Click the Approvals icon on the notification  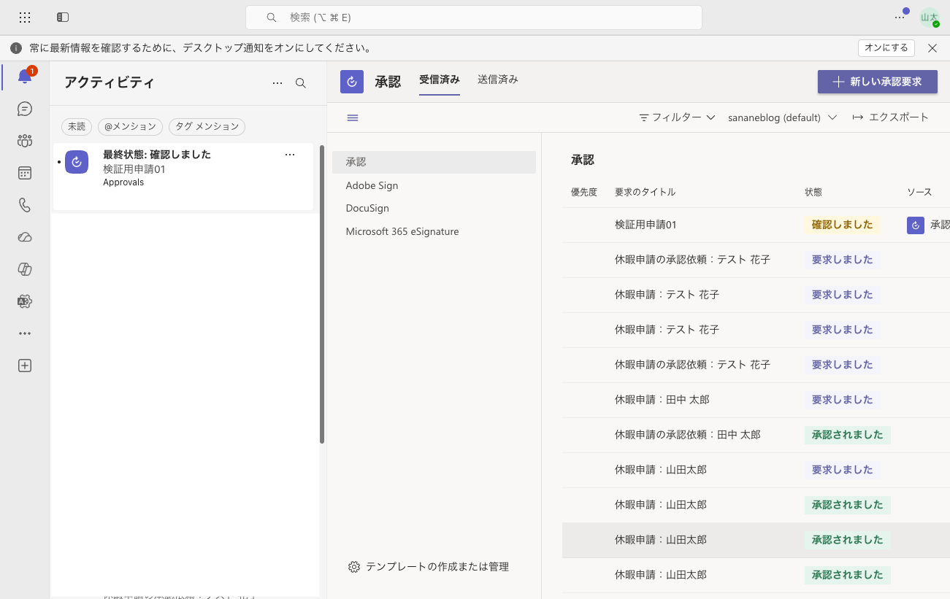coord(77,162)
